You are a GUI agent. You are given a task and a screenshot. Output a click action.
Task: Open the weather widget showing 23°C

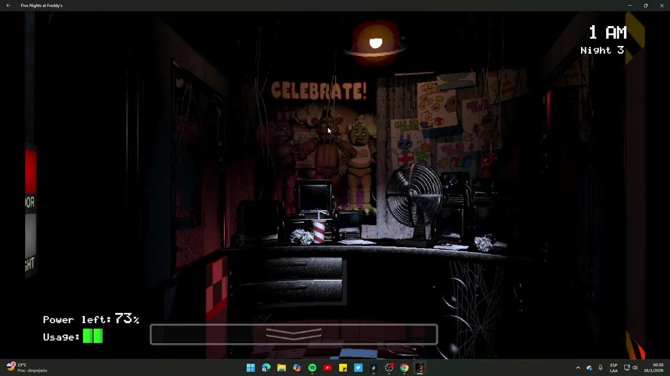[27, 368]
